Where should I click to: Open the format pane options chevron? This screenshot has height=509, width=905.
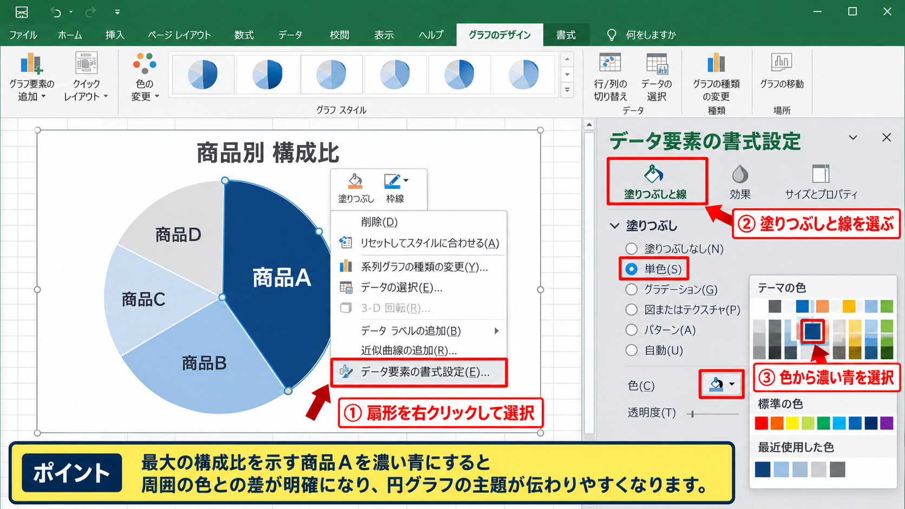point(853,137)
